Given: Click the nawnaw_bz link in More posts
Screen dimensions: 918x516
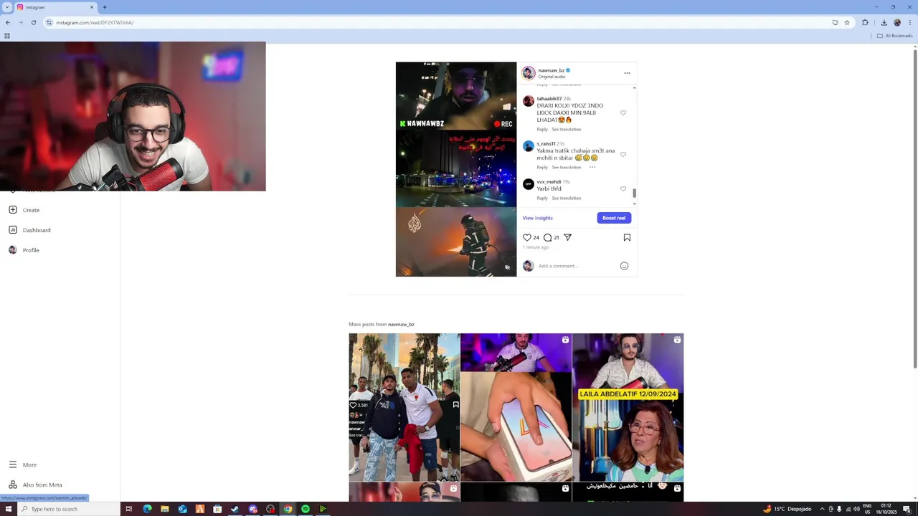Looking at the screenshot, I should (401, 324).
